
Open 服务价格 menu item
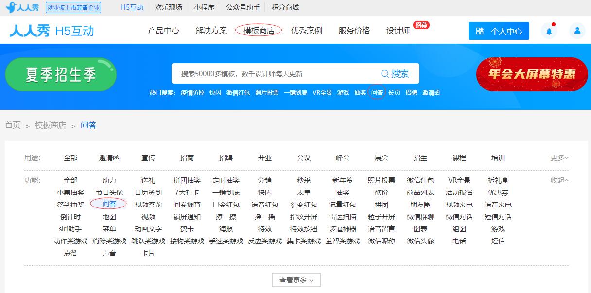click(354, 31)
